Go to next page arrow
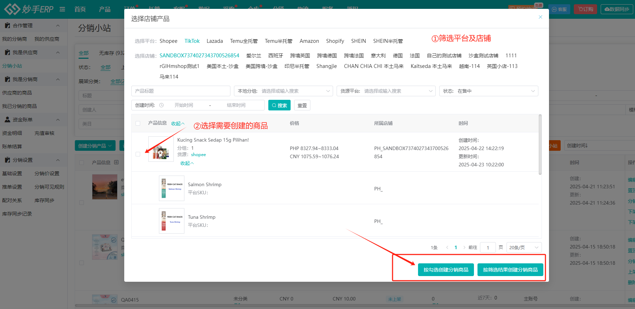The height and width of the screenshot is (309, 635). tap(464, 247)
